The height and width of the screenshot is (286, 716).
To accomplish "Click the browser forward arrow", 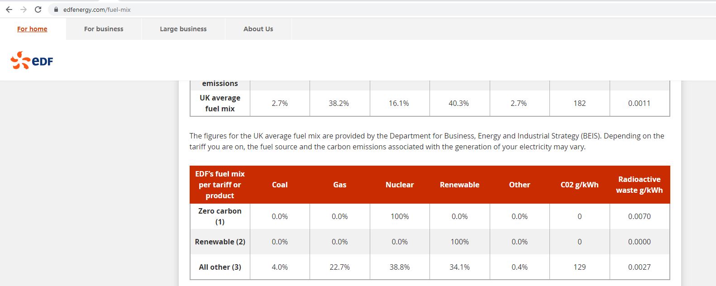I will 24,10.
